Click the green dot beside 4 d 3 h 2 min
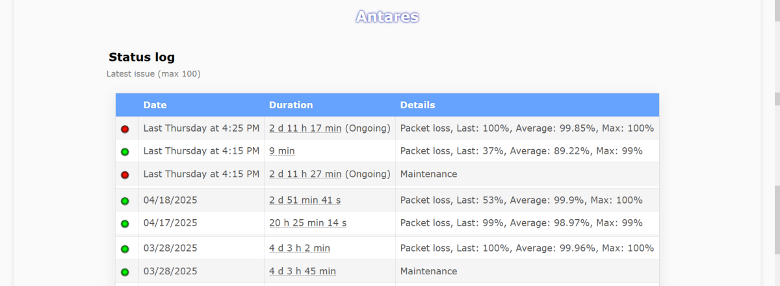The height and width of the screenshot is (286, 780). tap(125, 248)
